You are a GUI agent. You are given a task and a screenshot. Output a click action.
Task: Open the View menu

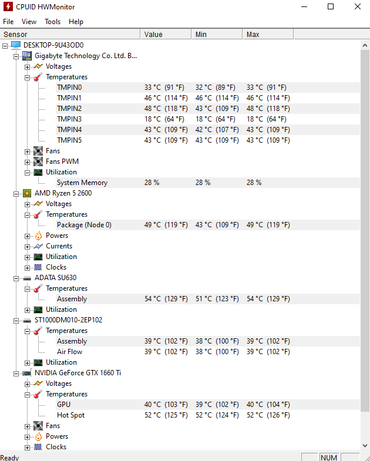click(29, 22)
